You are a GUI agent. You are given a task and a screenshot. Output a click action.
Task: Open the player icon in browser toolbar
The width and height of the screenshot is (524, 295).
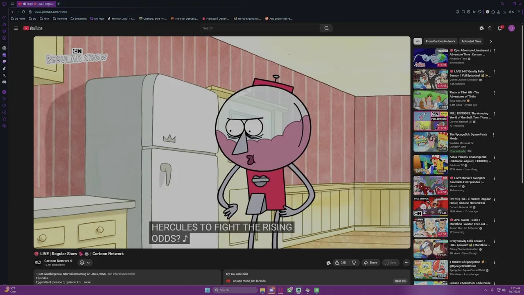474,12
